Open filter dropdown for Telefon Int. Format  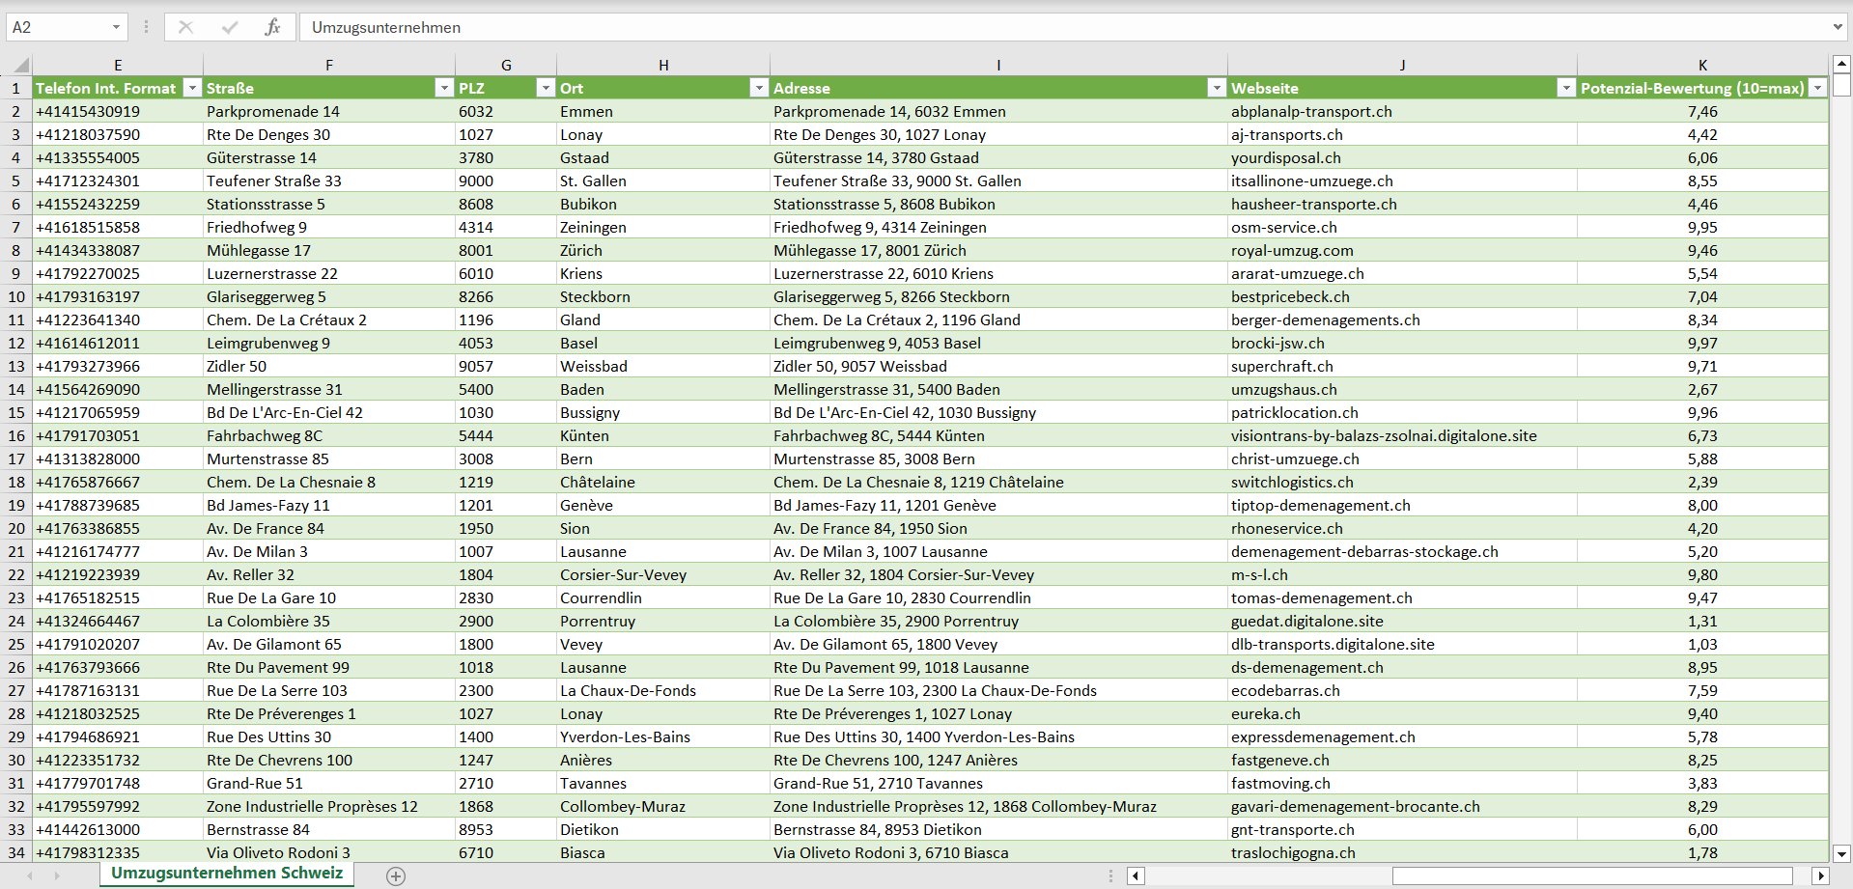(192, 88)
